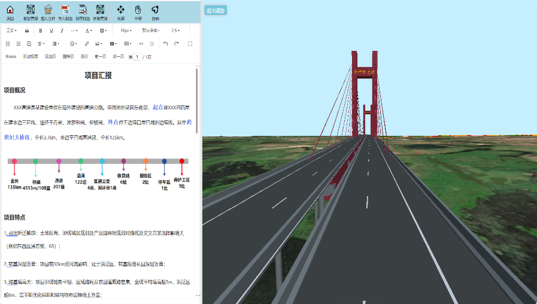Viewport: 537px width, 304px height.
Task: Toggle underline text formatting
Action: [x=51, y=31]
